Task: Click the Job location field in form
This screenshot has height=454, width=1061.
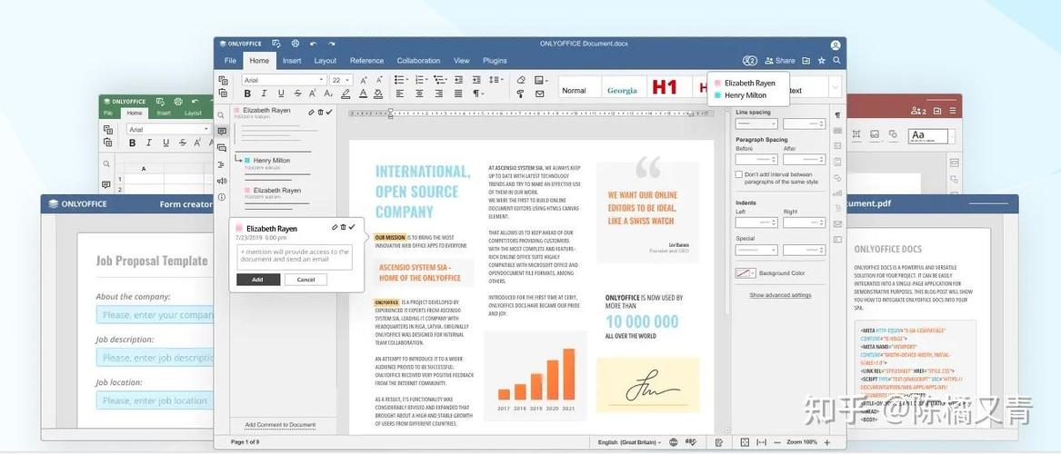Action: pos(155,400)
